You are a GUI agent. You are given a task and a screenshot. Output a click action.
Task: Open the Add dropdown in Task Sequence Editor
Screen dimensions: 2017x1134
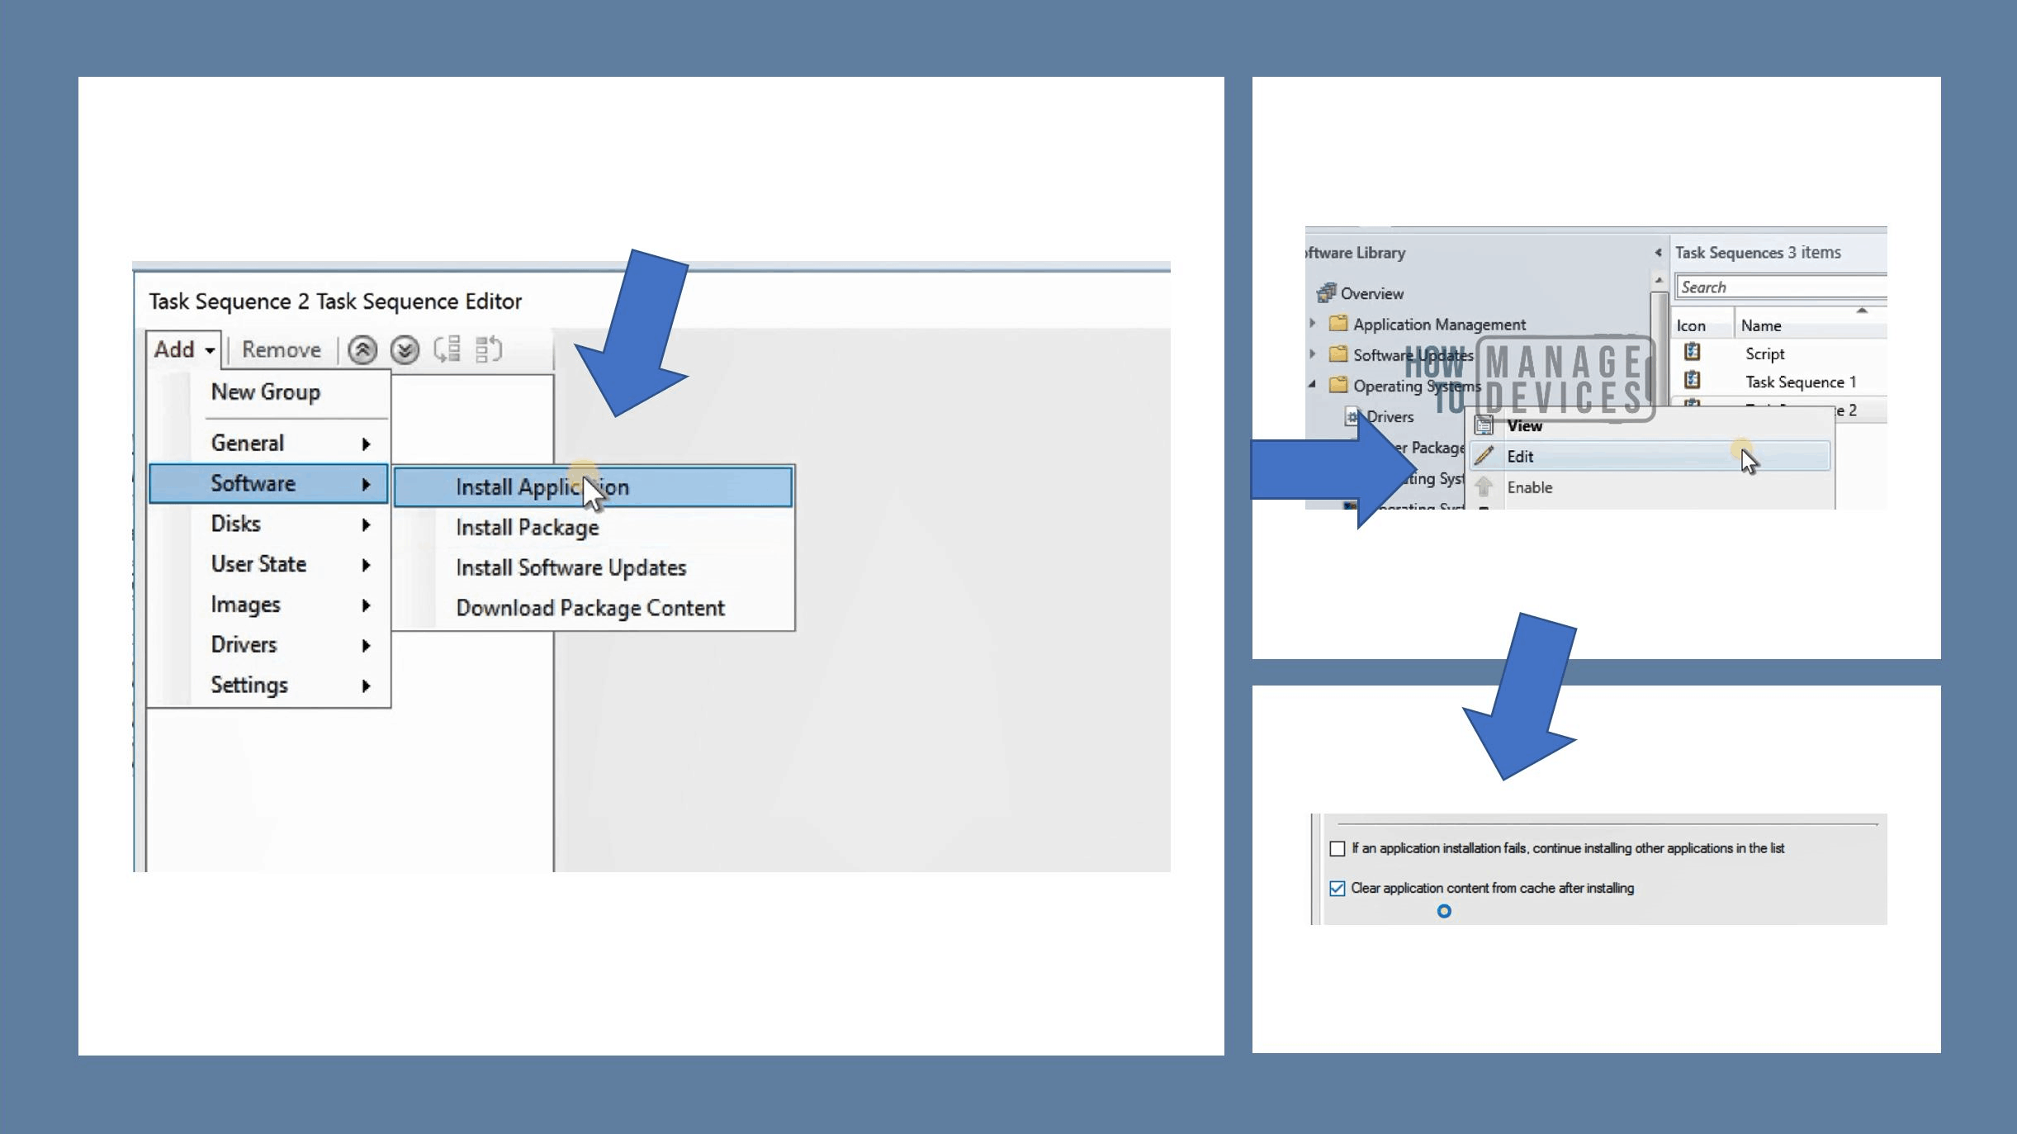184,349
